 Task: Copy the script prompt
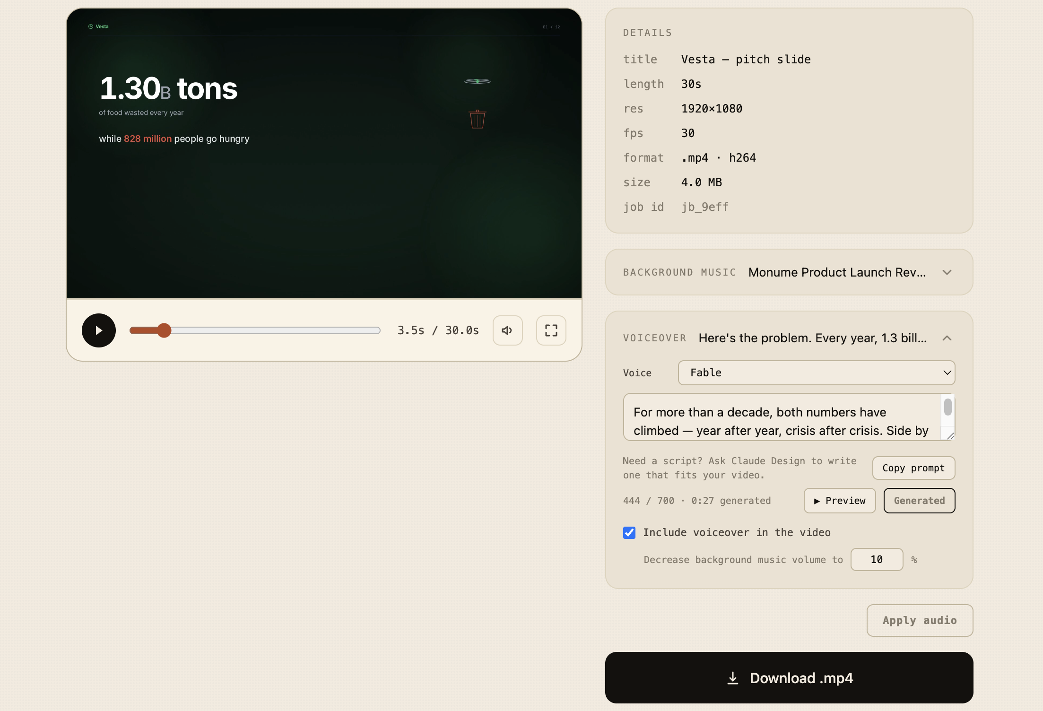pos(913,468)
